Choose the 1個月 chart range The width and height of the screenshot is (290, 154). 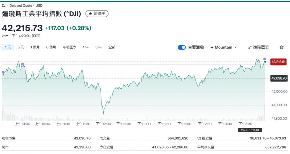coord(35,47)
